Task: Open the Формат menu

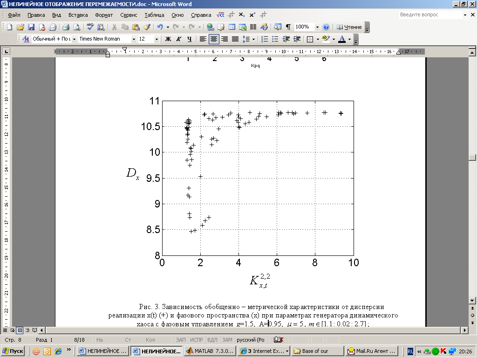Action: pos(104,15)
